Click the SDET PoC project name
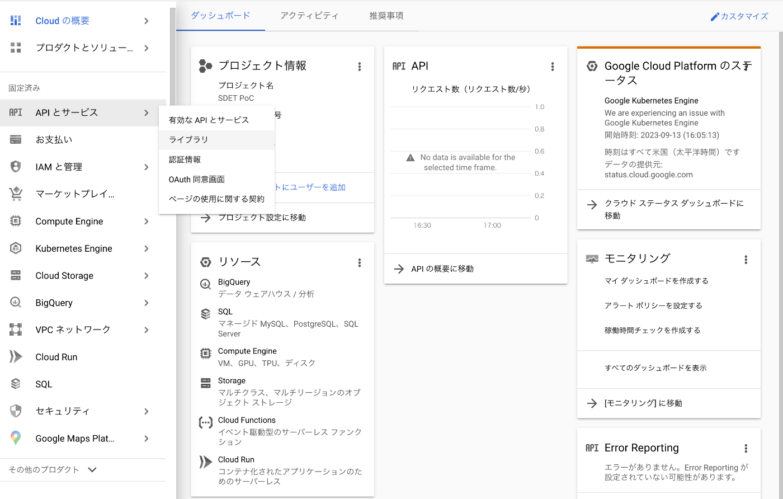The height and width of the screenshot is (499, 783). tap(236, 98)
